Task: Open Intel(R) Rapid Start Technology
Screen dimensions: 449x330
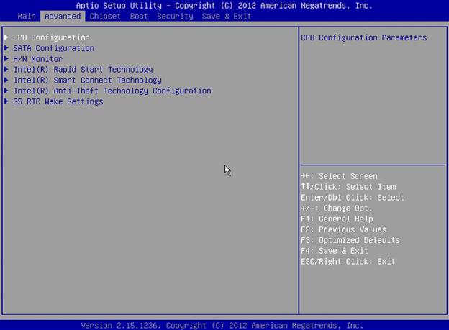Action: pyautogui.click(x=83, y=70)
